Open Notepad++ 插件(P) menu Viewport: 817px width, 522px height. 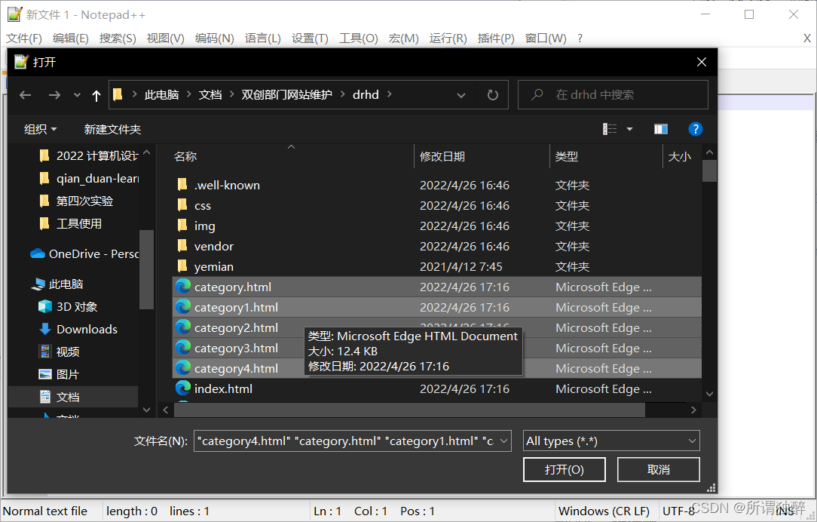(x=496, y=38)
